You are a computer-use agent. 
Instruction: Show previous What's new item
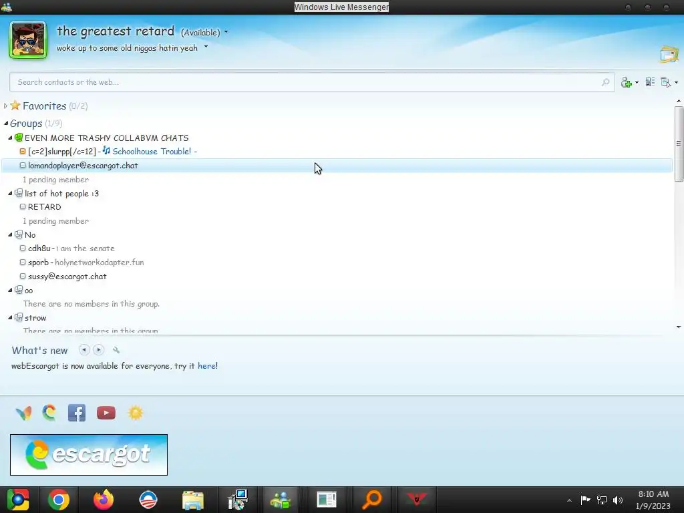click(84, 350)
